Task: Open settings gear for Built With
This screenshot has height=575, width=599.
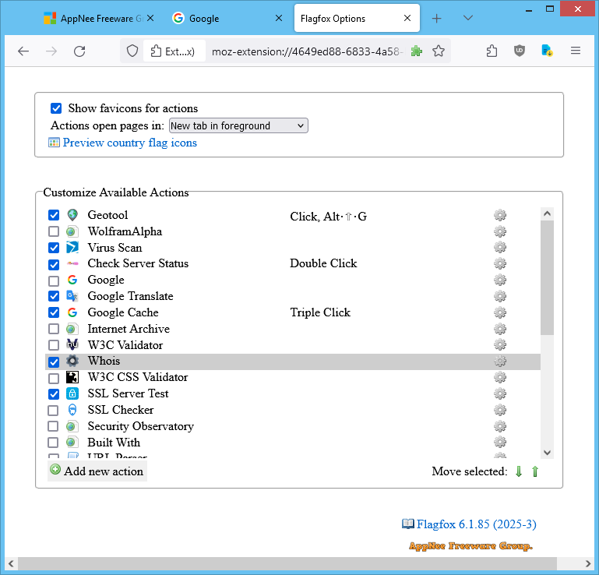Action: point(499,443)
